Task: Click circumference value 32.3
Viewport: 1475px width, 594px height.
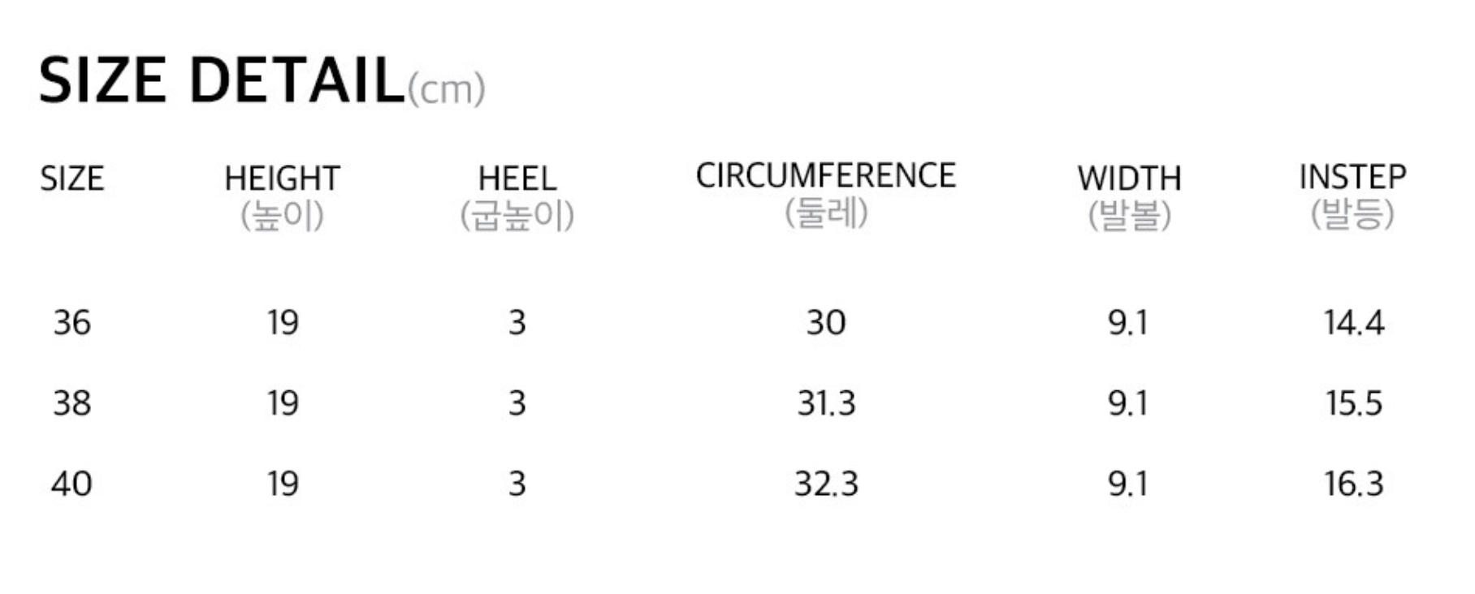Action: coord(826,484)
